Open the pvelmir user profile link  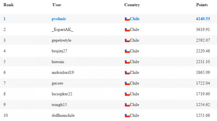tap(59, 19)
